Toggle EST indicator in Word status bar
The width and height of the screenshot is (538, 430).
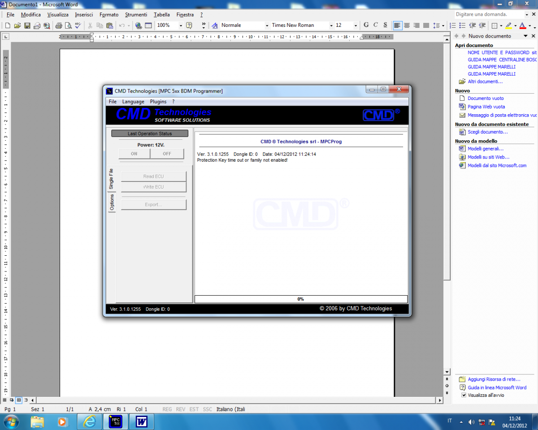tap(194, 409)
